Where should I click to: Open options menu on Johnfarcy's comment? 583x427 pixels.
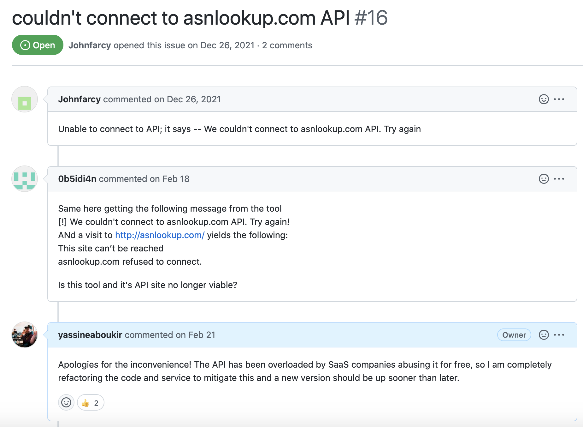(559, 99)
